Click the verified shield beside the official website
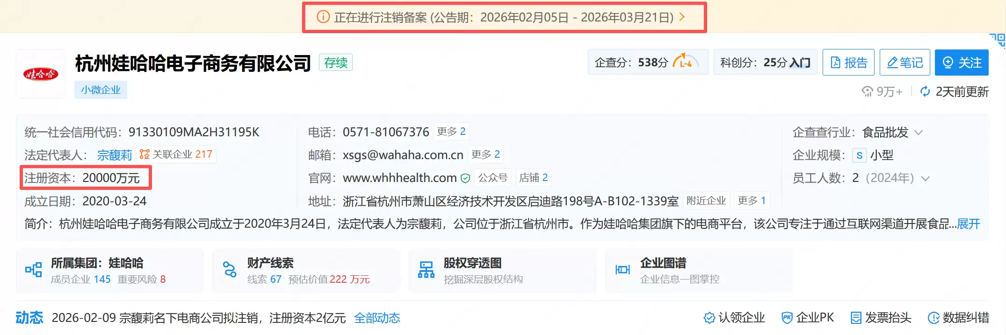This screenshot has height=335, width=1006. tap(465, 178)
